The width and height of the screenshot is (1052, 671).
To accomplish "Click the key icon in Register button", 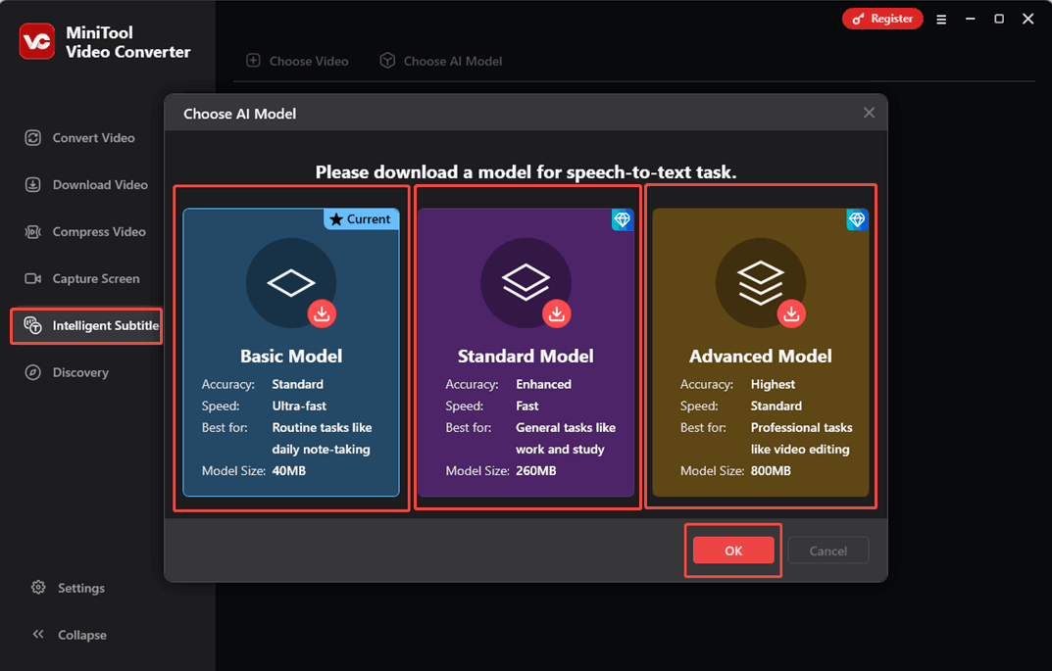I will (858, 20).
